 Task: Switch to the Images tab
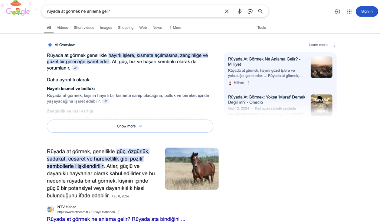pyautogui.click(x=106, y=28)
